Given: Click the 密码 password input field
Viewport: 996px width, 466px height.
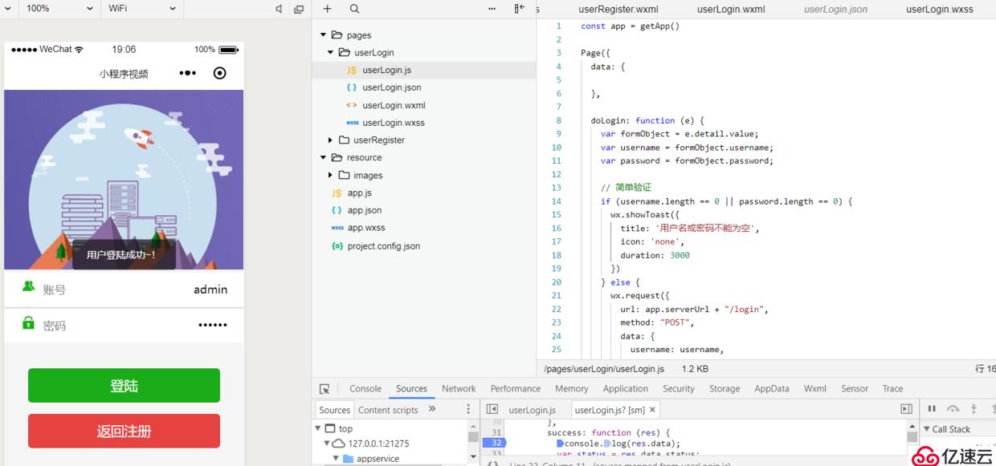Looking at the screenshot, I should coord(124,326).
